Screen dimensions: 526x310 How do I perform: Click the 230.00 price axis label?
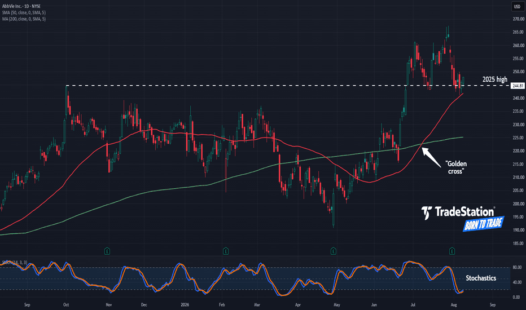[518, 125]
